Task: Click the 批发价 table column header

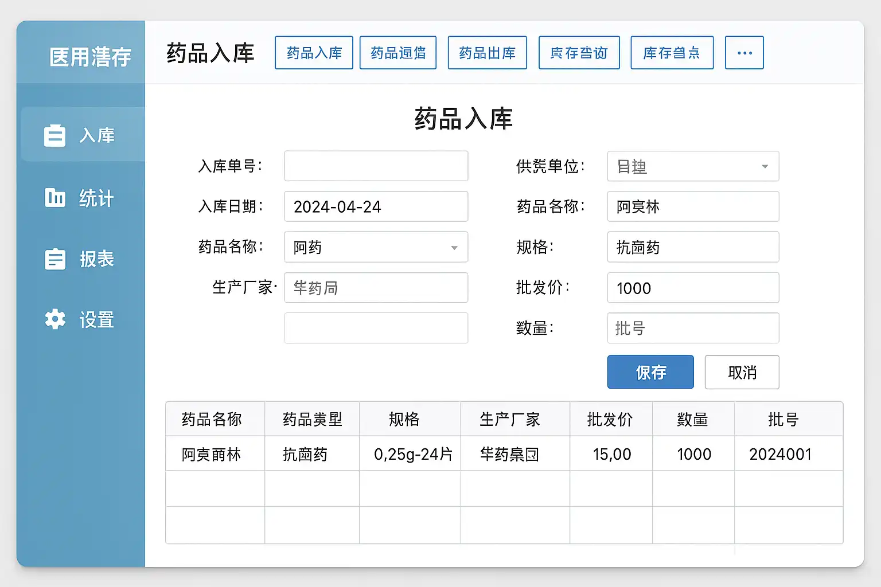Action: [x=610, y=420]
